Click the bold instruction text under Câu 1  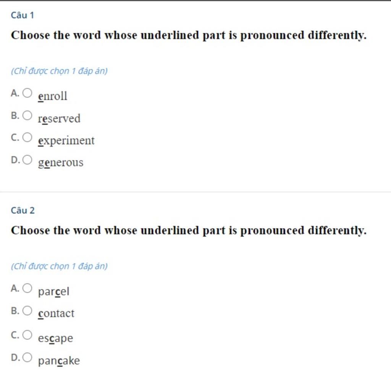189,36
